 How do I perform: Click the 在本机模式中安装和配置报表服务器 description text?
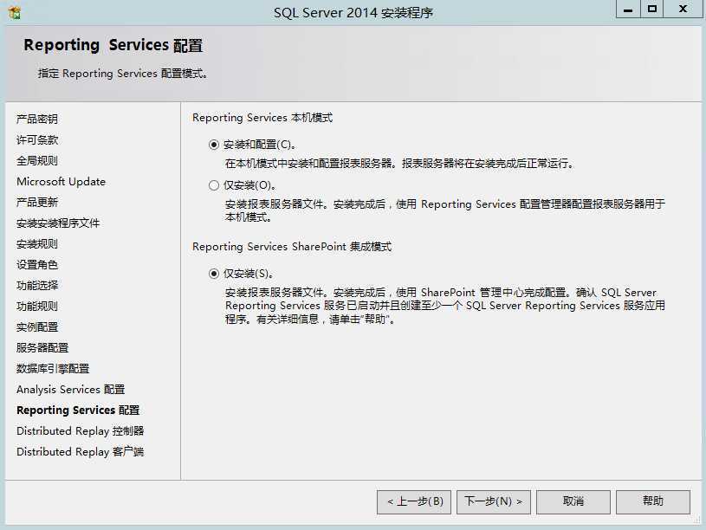[x=400, y=164]
